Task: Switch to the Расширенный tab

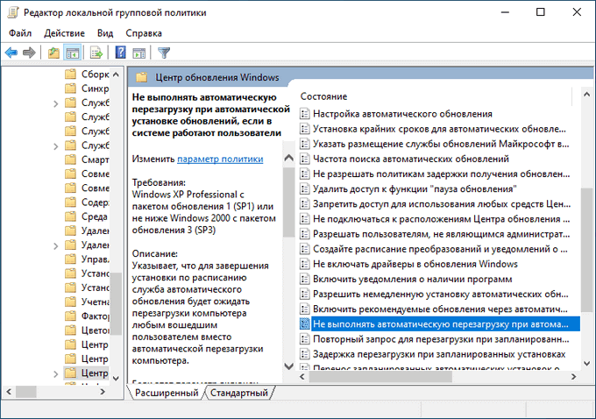Action: coord(167,393)
